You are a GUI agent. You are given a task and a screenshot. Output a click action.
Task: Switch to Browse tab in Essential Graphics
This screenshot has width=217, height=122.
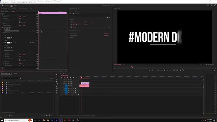[x=71, y=11]
